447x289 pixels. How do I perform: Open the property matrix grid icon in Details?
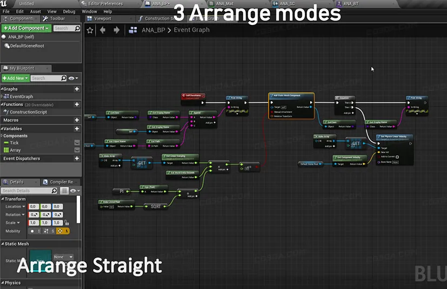coord(64,191)
